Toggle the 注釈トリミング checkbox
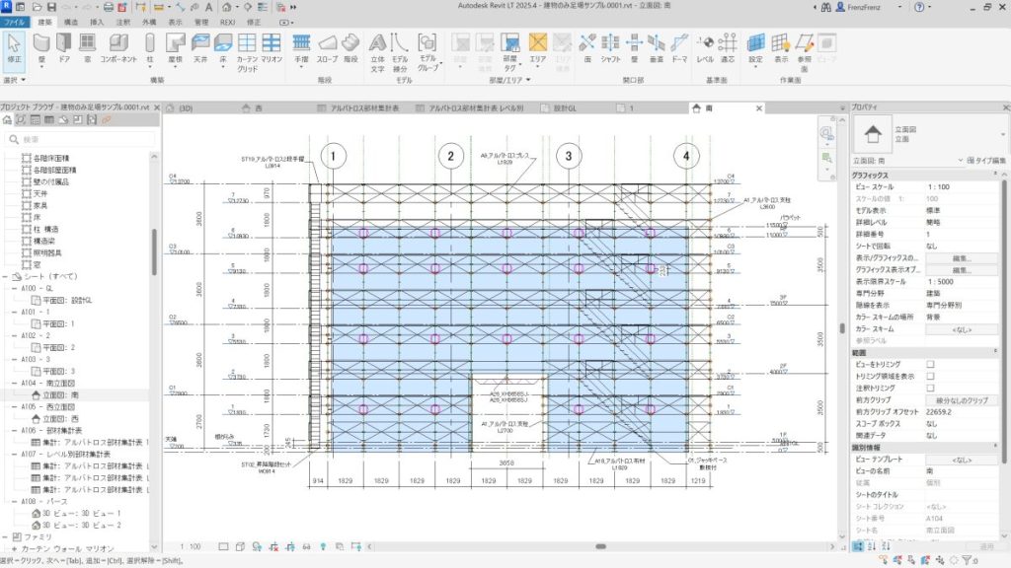The image size is (1011, 568). click(x=930, y=389)
